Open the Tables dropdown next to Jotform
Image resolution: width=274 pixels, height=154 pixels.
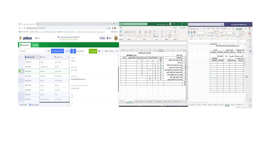pyautogui.click(x=37, y=38)
